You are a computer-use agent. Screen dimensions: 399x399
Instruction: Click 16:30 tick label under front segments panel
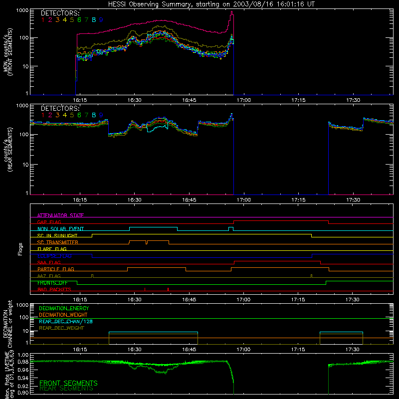click(x=134, y=100)
